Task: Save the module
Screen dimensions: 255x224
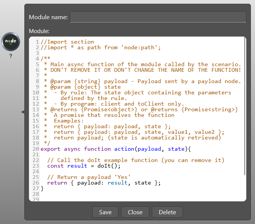Action: (105, 212)
